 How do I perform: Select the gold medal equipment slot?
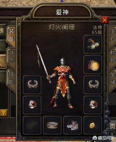(x=93, y=65)
